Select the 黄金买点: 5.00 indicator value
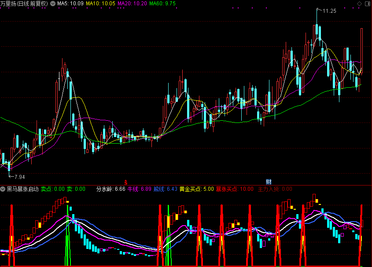The image size is (372, 267). tap(197, 189)
